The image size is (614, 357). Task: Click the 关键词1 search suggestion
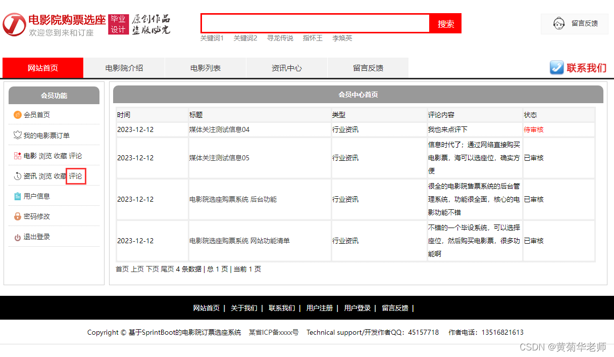pos(212,38)
